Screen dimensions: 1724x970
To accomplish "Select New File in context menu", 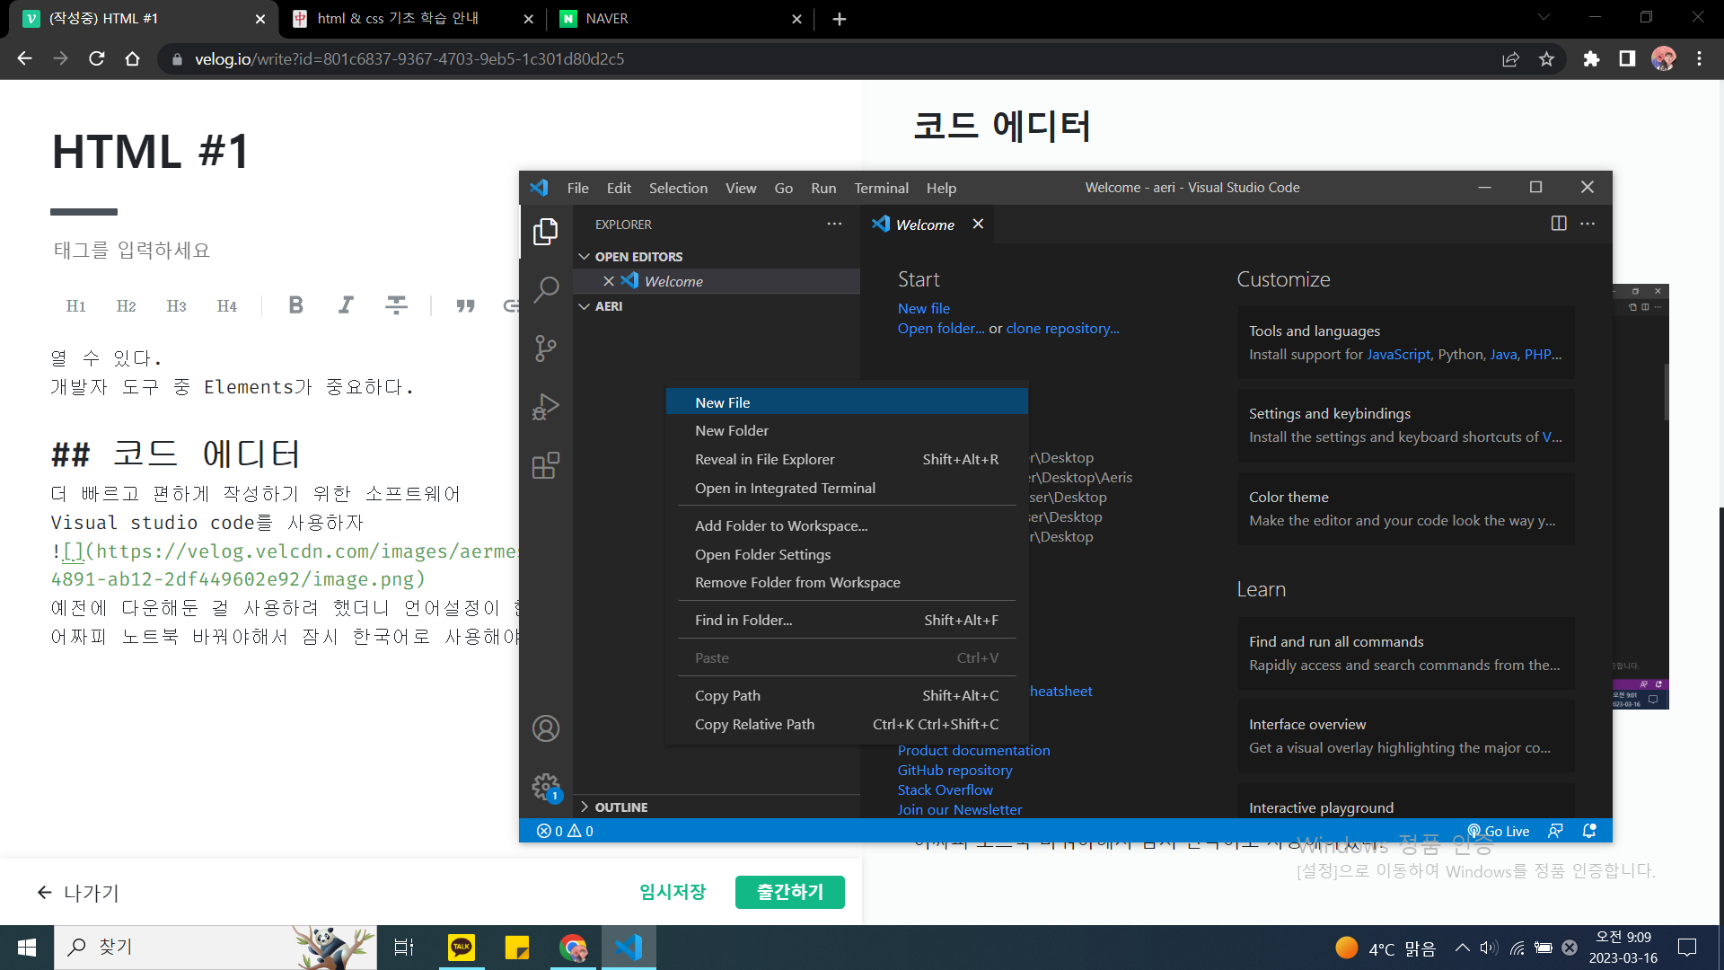I will tap(723, 402).
